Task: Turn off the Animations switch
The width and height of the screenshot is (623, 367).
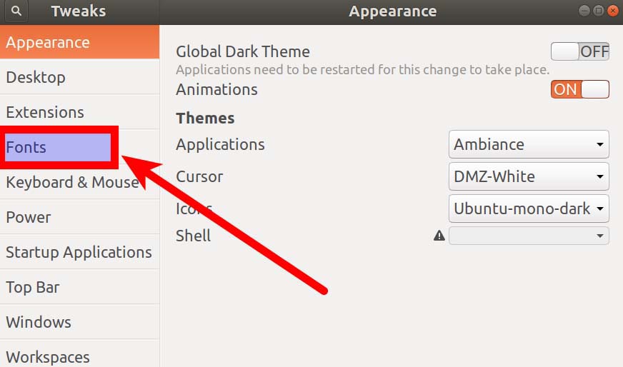Action: pos(579,89)
